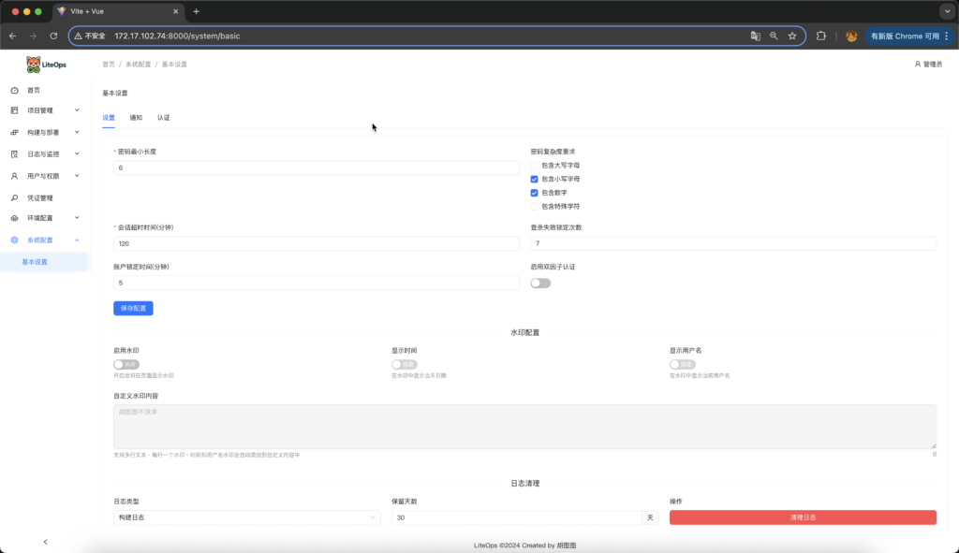Enable the 启用双因子认证 switch
959x553 pixels.
pos(540,283)
